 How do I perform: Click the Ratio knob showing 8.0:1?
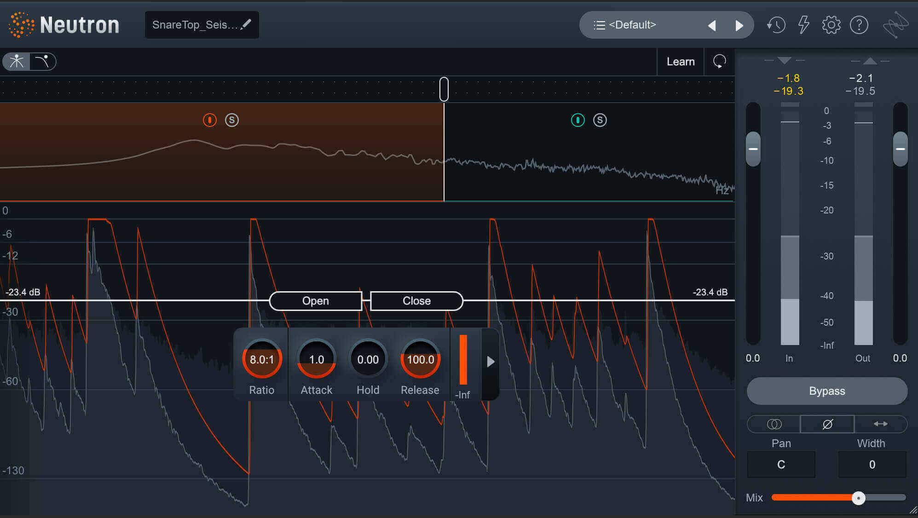point(262,359)
